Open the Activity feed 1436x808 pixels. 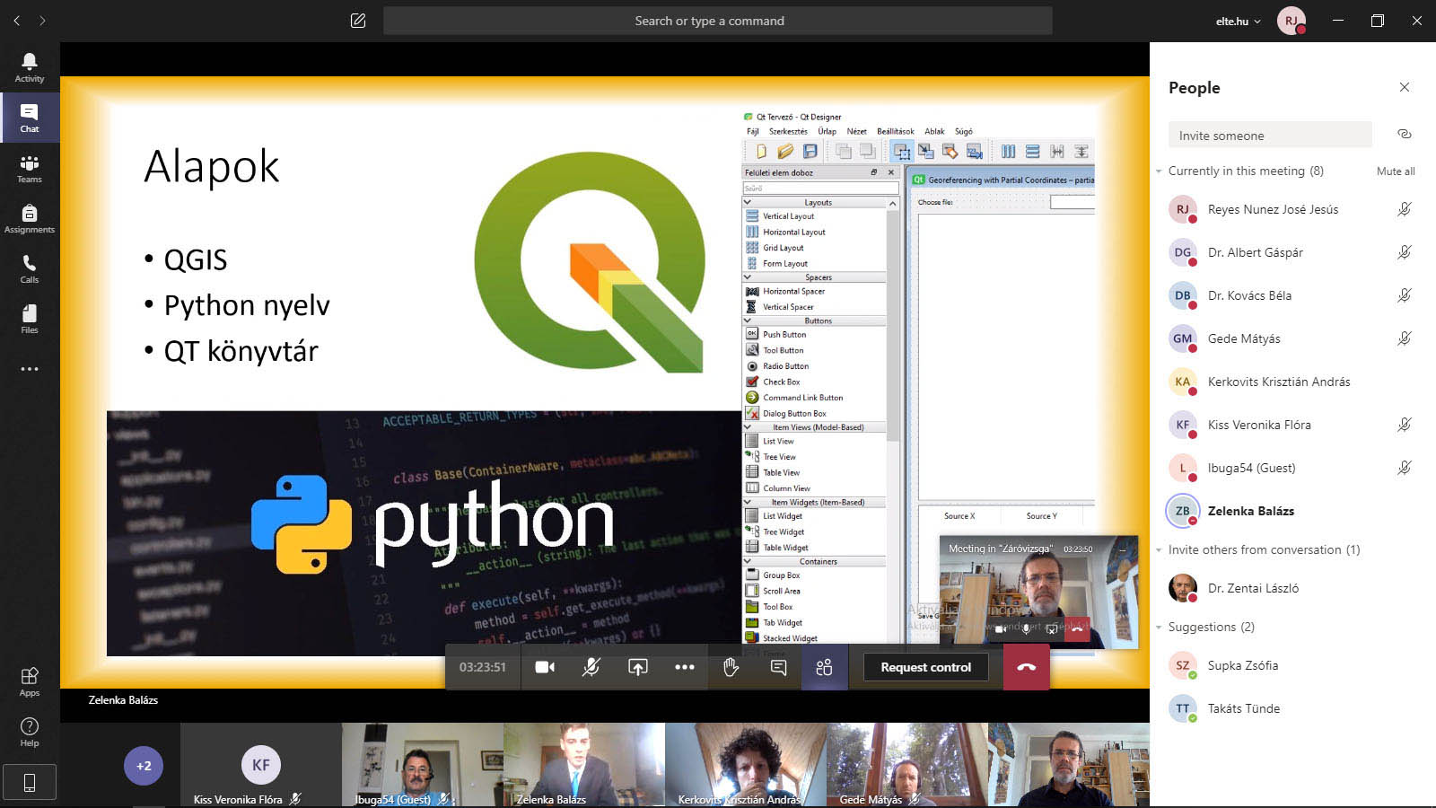(30, 67)
